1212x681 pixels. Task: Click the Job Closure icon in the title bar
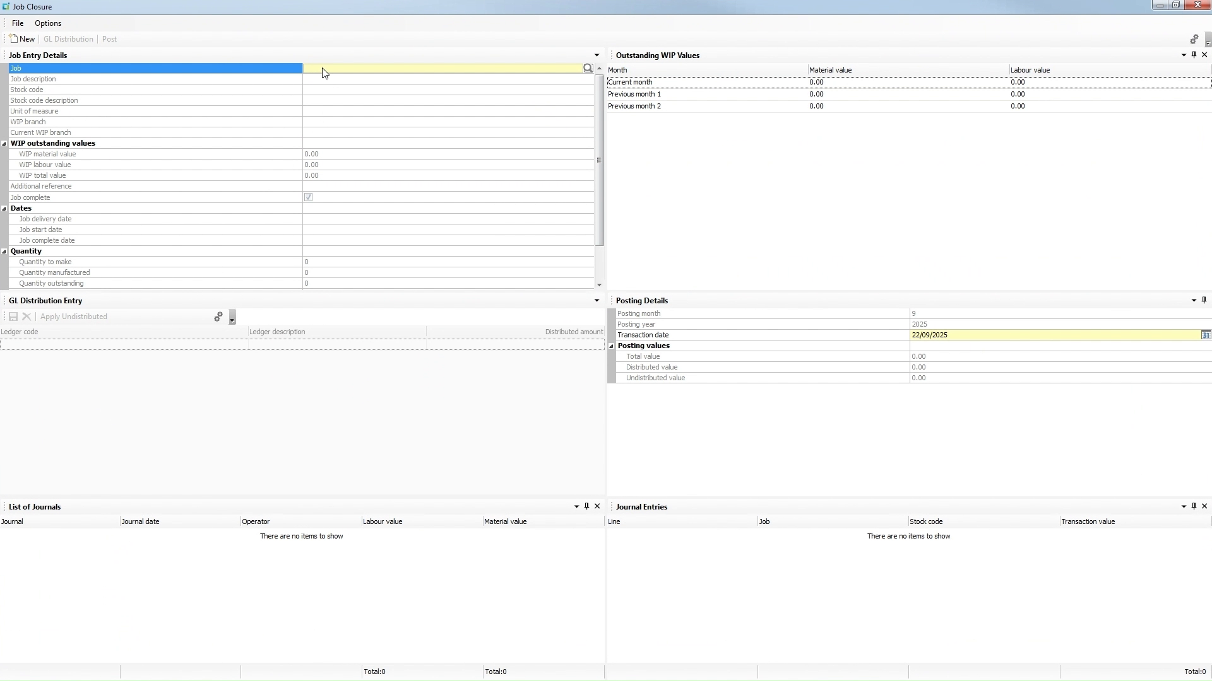pyautogui.click(x=6, y=6)
